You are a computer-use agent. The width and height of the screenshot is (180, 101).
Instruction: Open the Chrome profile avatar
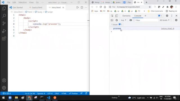click(172, 7)
